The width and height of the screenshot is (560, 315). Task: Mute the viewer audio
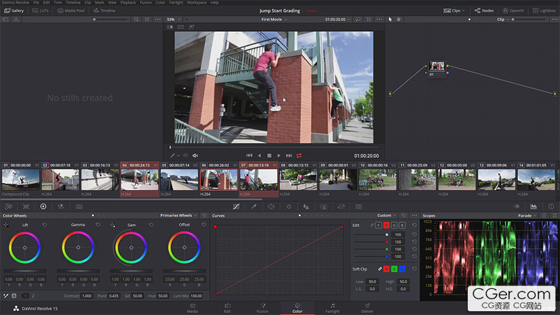pyautogui.click(x=195, y=155)
